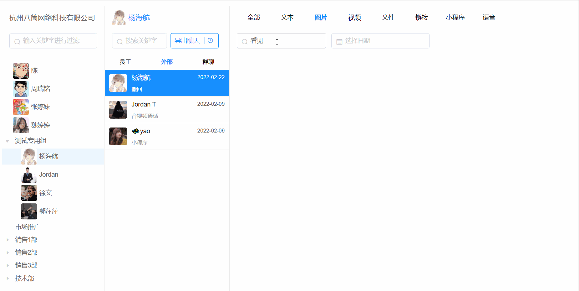Click Jordan's avatar in the tree
Screen dimensions: 579x291
click(29, 175)
